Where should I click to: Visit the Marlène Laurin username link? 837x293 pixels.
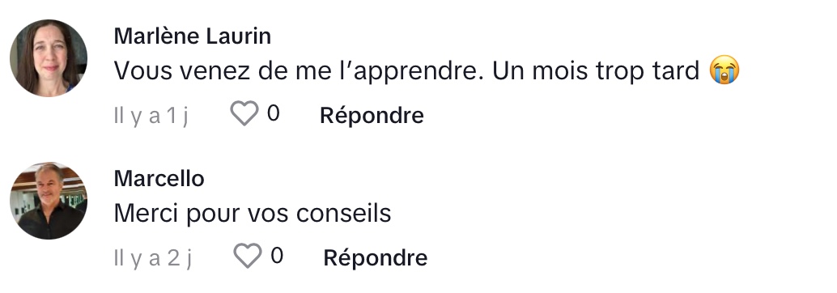193,36
